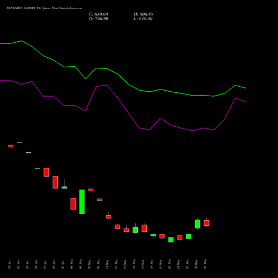This screenshot has width=278, height=278.
Task: Select the green candle above 14 May
Action: coord(135,230)
